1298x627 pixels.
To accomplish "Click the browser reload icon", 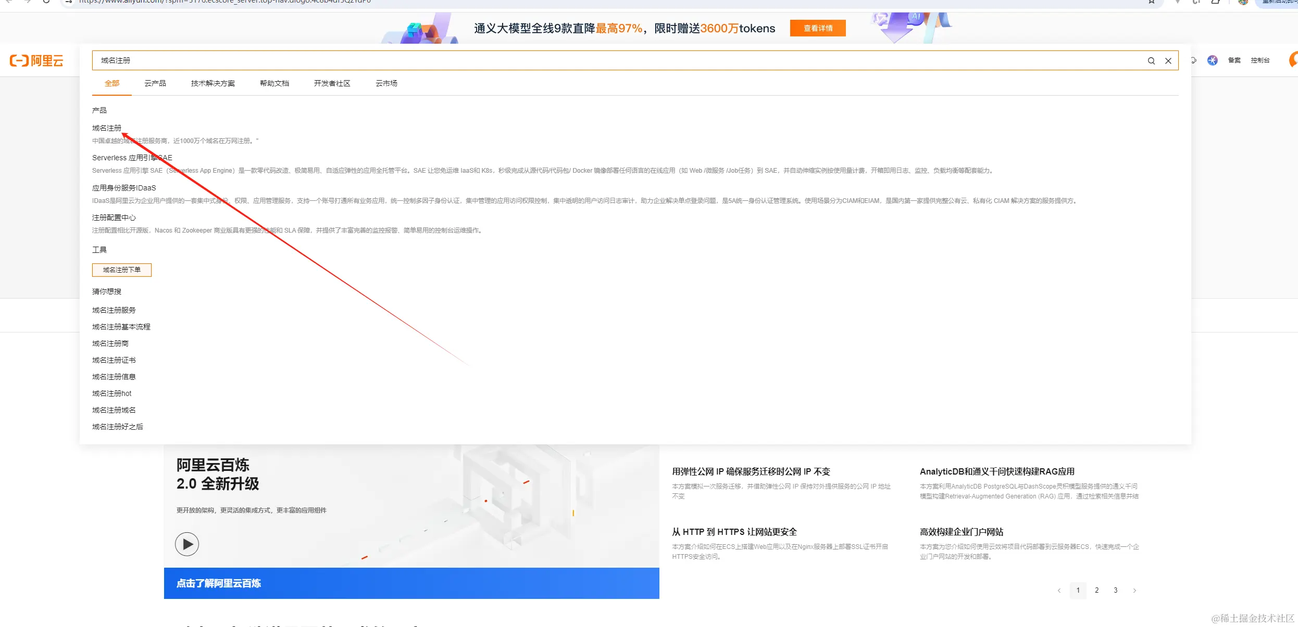I will coord(46,2).
